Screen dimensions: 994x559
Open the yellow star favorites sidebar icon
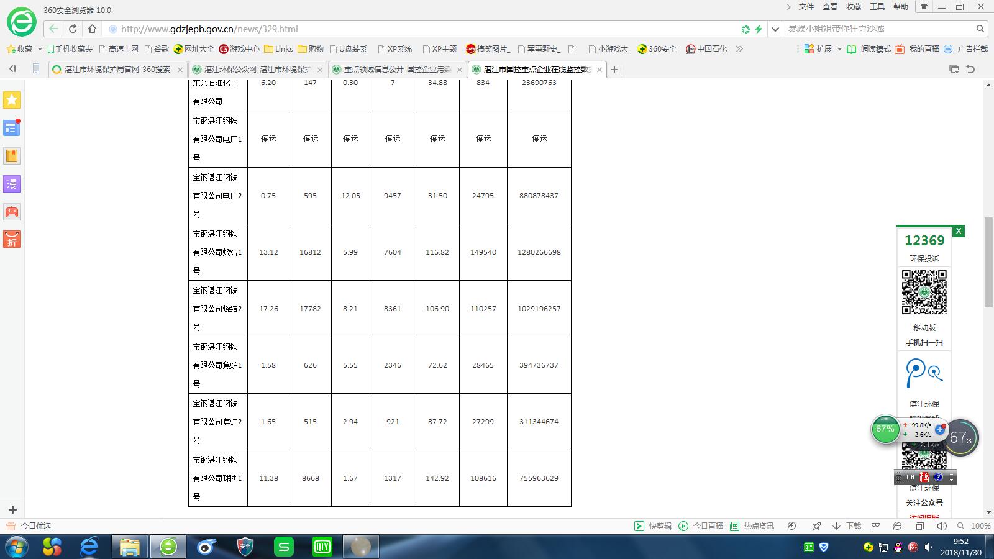pyautogui.click(x=12, y=100)
